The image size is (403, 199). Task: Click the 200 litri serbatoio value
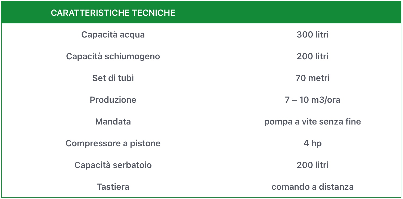[312, 165]
